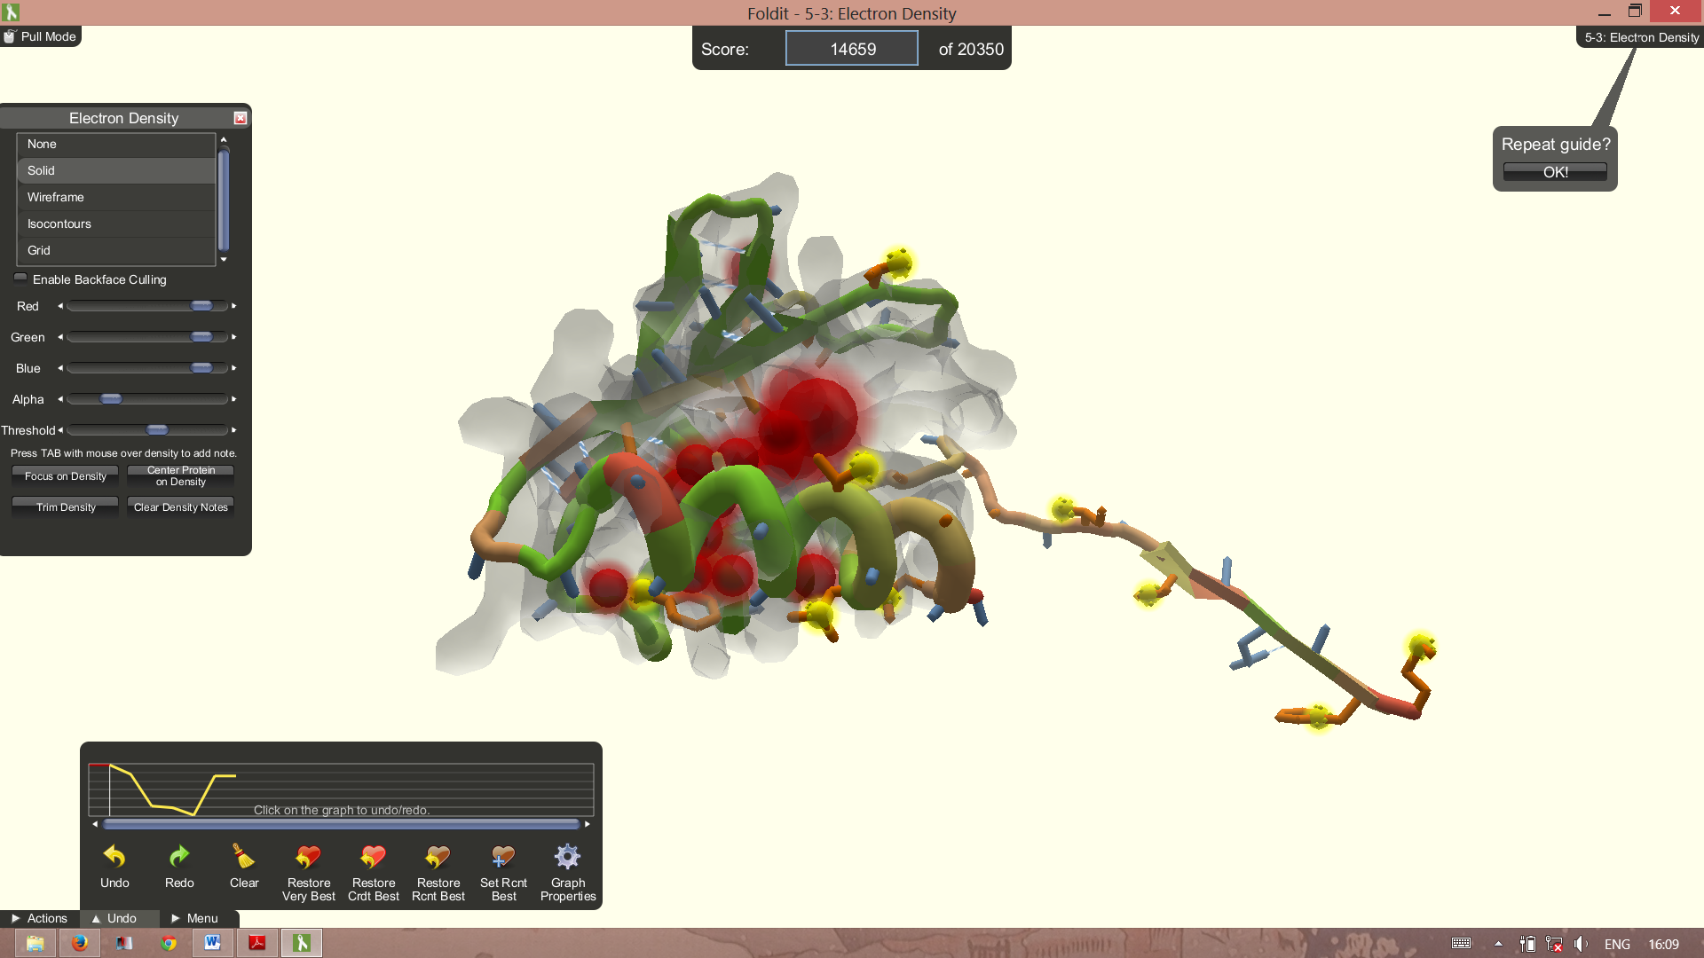Click the Blue color slider handle
This screenshot has height=958, width=1704.
click(x=201, y=368)
